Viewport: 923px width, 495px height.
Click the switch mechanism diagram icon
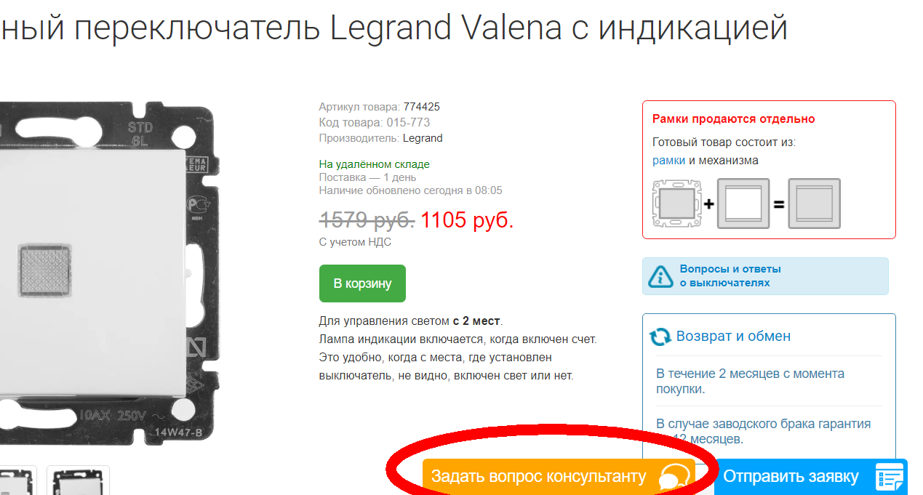(x=677, y=204)
